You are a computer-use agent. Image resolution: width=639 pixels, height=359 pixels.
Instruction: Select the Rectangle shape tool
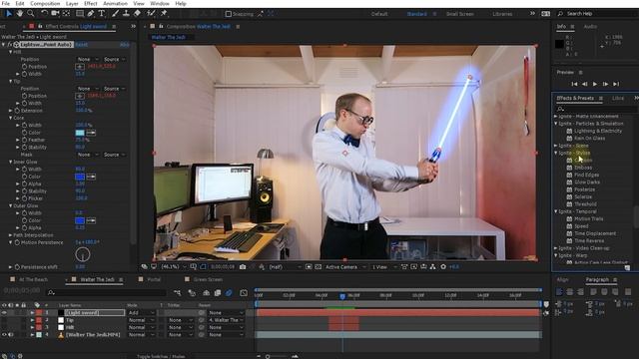tap(80, 13)
